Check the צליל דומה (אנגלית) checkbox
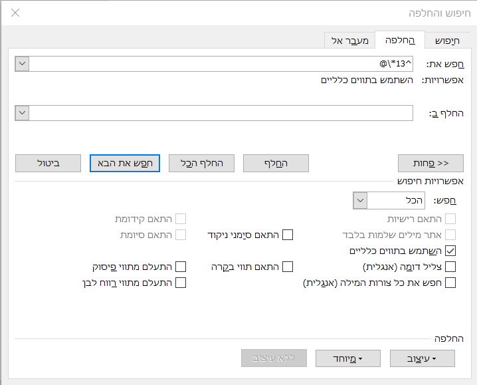Viewport: 477px width, 385px height. pos(451,267)
